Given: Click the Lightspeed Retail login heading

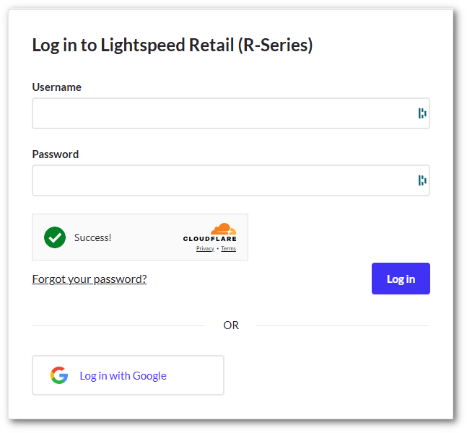Looking at the screenshot, I should (173, 45).
